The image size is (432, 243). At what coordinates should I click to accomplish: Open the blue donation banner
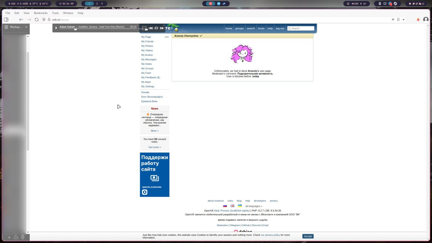tap(155, 174)
